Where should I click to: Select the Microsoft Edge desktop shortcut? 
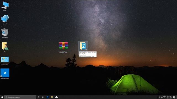pyautogui.click(x=5, y=74)
